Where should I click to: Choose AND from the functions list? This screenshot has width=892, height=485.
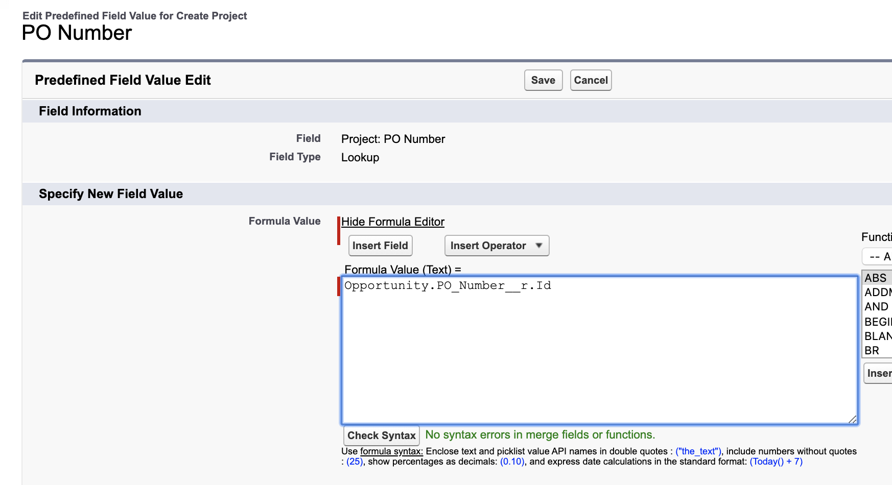tap(877, 307)
